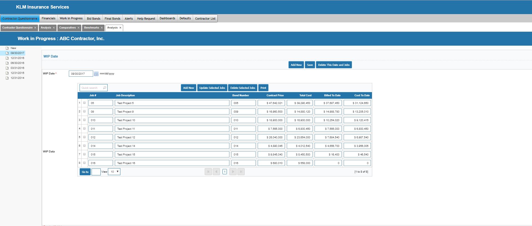Screen dimensions: 532x226
Task: Close the Benchmarks tab with its X
Action: tap(102, 28)
